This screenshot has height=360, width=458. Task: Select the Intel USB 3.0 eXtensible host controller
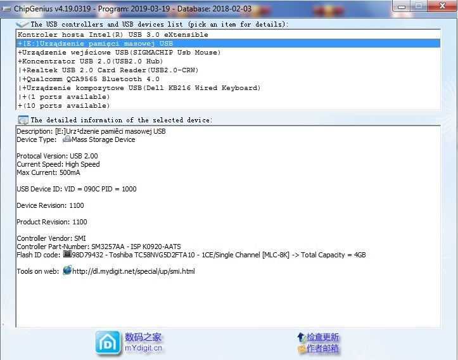click(228, 34)
